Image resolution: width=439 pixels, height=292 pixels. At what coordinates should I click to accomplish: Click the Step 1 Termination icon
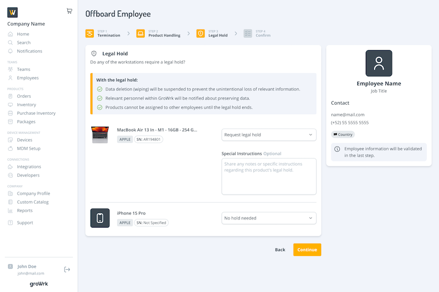click(x=90, y=33)
